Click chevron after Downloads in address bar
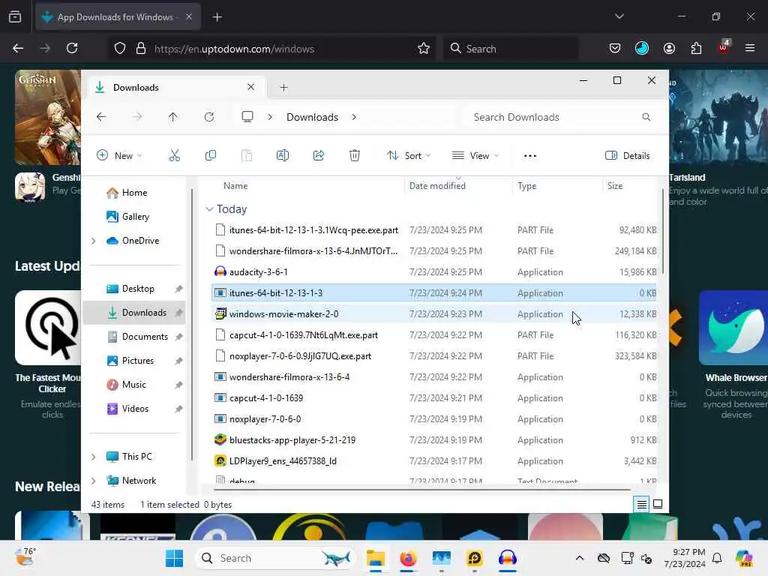The height and width of the screenshot is (576, 768). (x=354, y=117)
